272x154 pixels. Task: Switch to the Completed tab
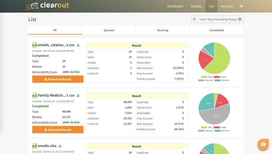click(x=216, y=30)
